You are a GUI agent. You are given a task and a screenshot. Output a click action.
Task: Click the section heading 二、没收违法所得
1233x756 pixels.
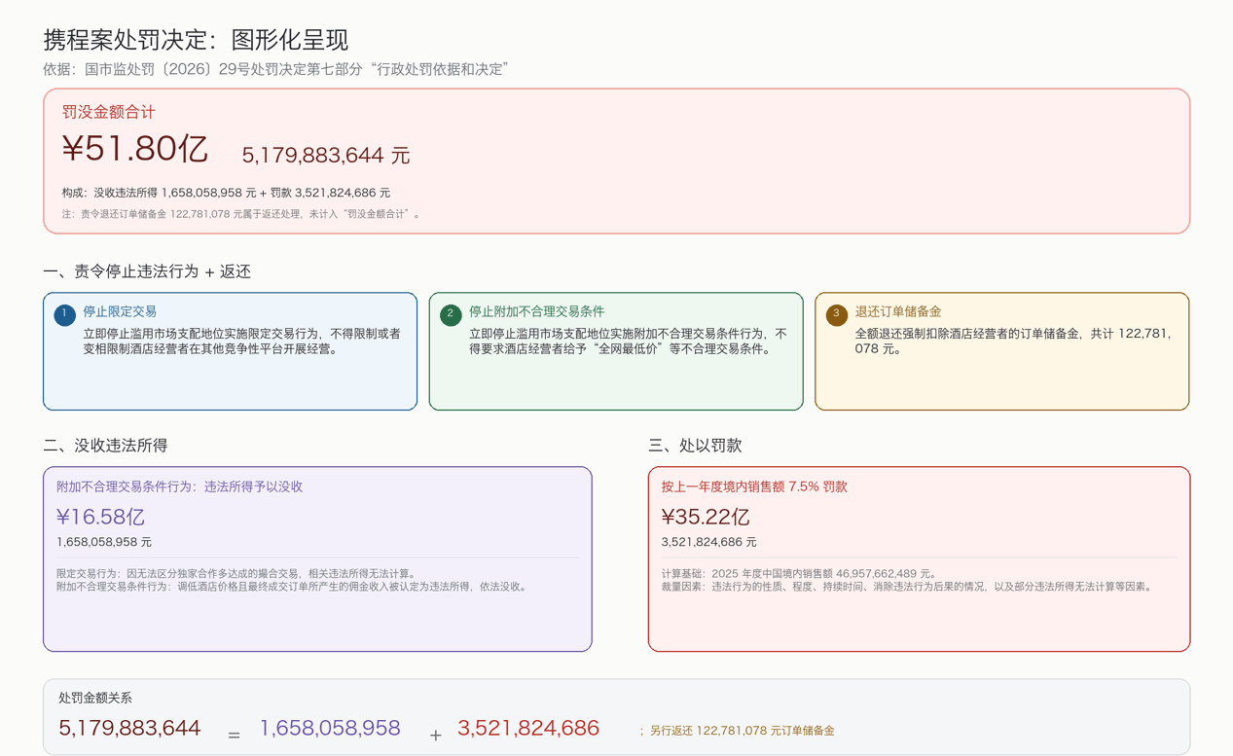tap(105, 446)
